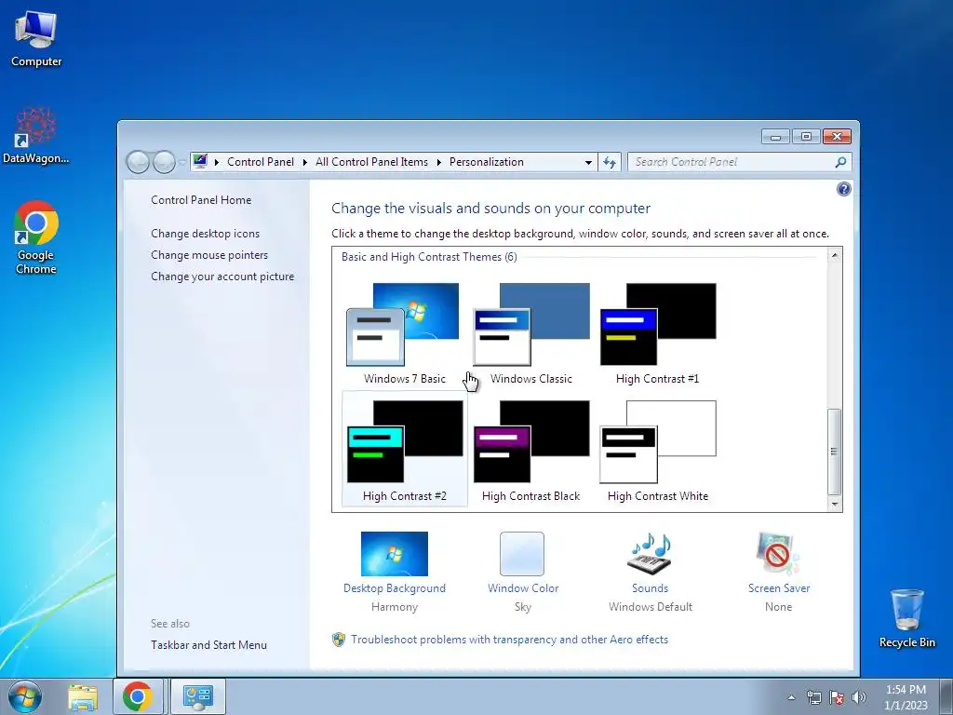Close the Personalization window

tap(837, 136)
